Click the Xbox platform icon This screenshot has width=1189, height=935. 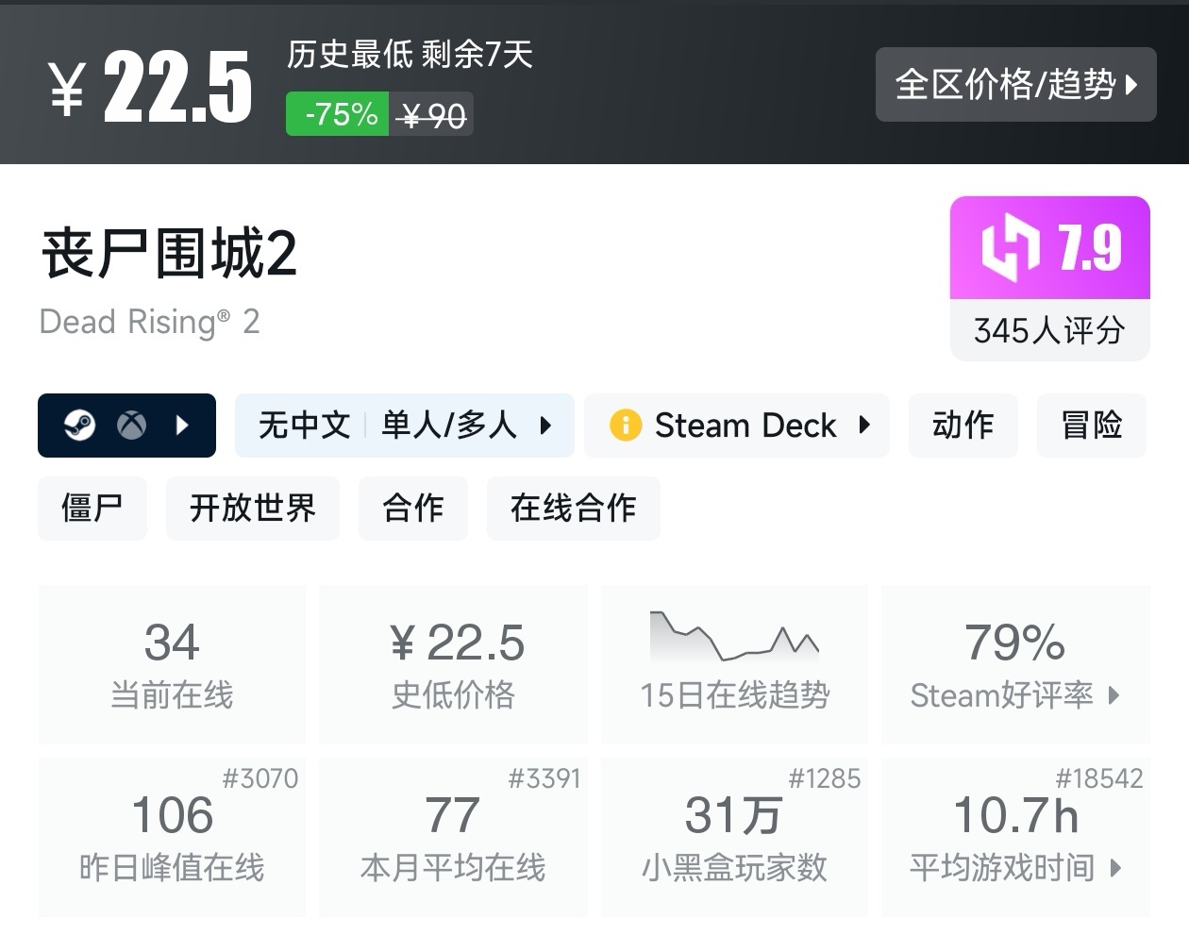[131, 426]
